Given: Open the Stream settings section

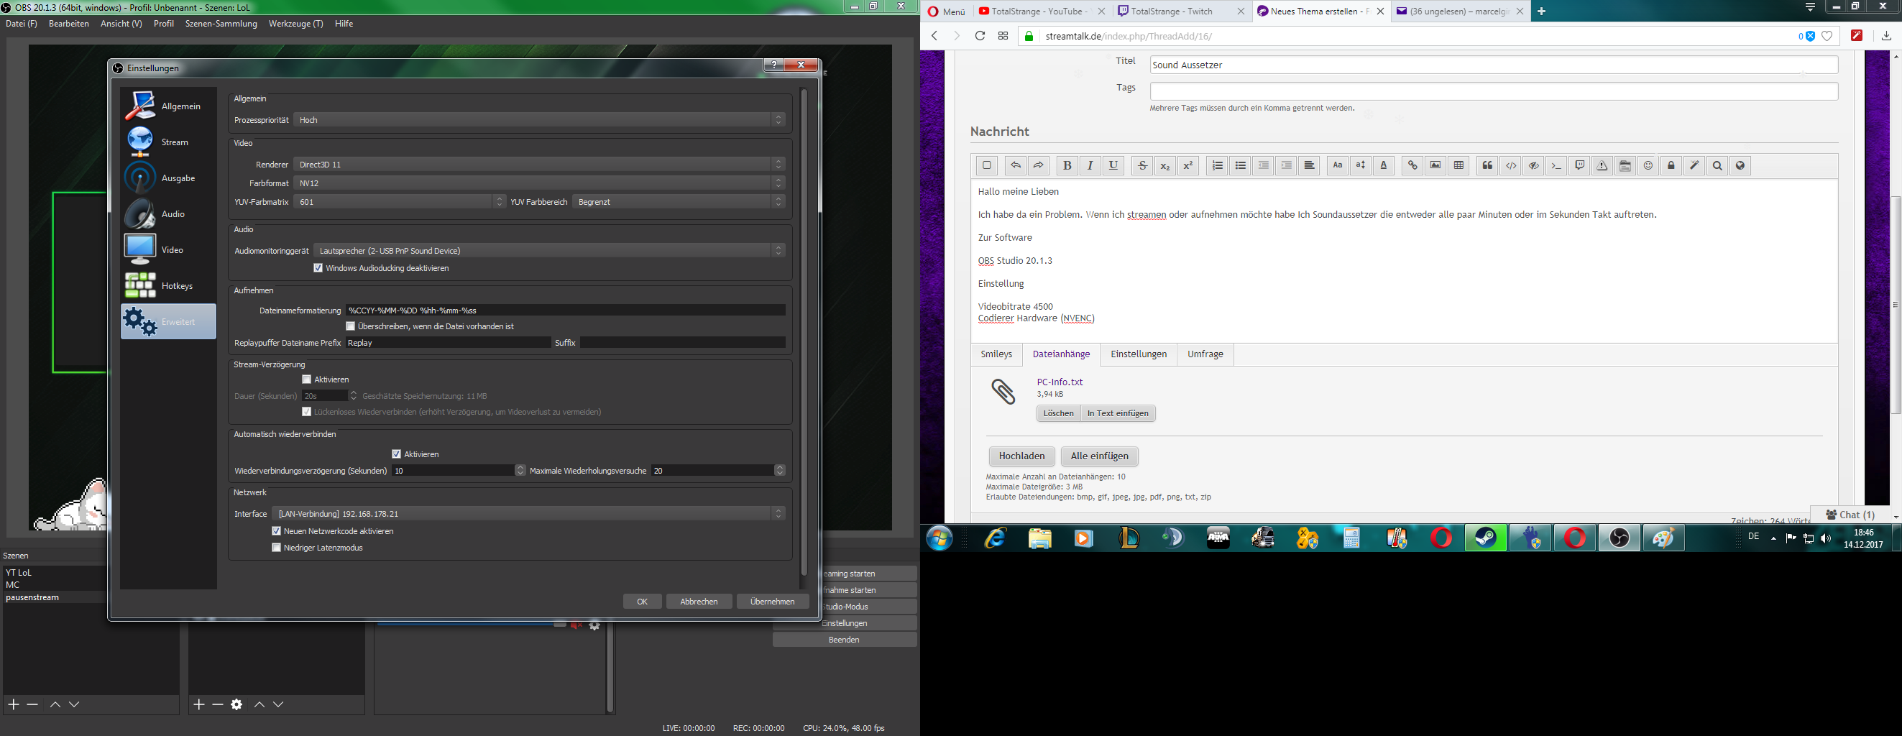Looking at the screenshot, I should tap(167, 142).
